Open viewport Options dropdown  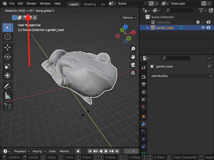pos(129,18)
